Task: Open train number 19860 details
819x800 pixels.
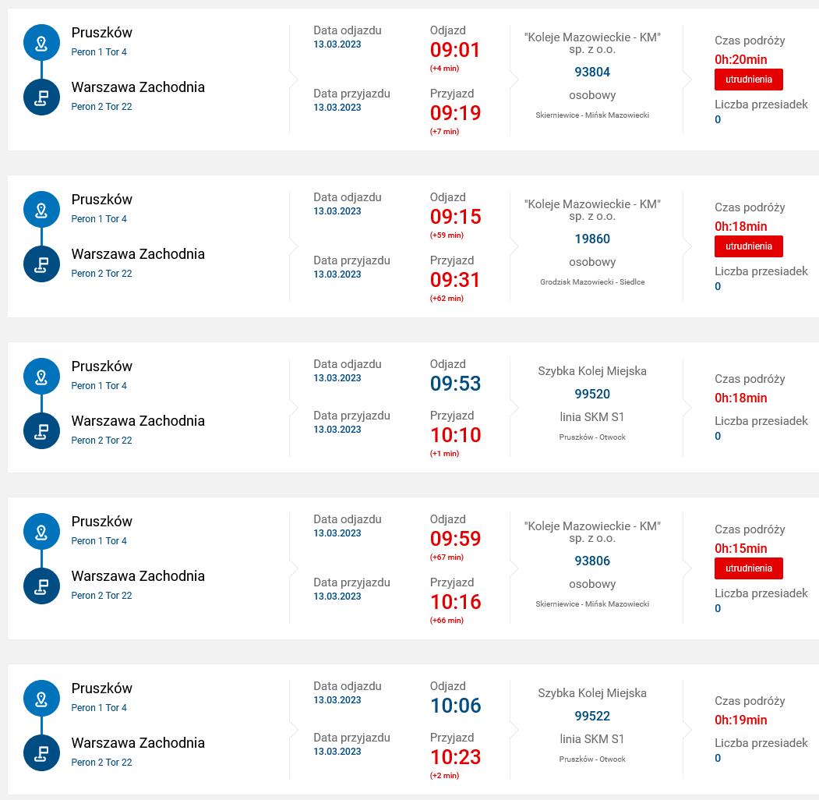Action: click(592, 239)
